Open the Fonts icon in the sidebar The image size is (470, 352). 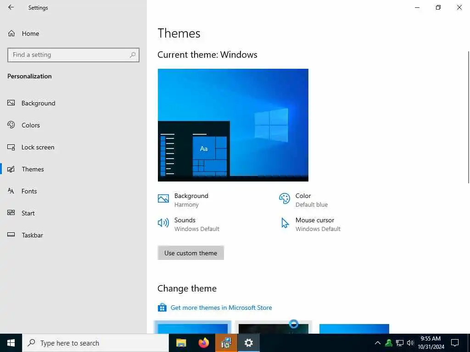click(11, 191)
